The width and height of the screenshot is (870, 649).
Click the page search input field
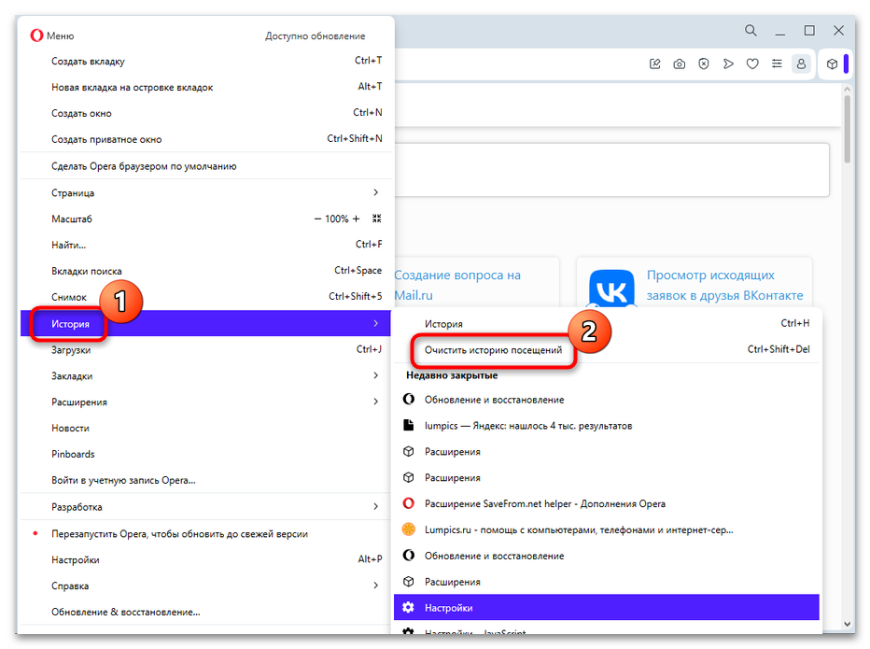click(612, 170)
